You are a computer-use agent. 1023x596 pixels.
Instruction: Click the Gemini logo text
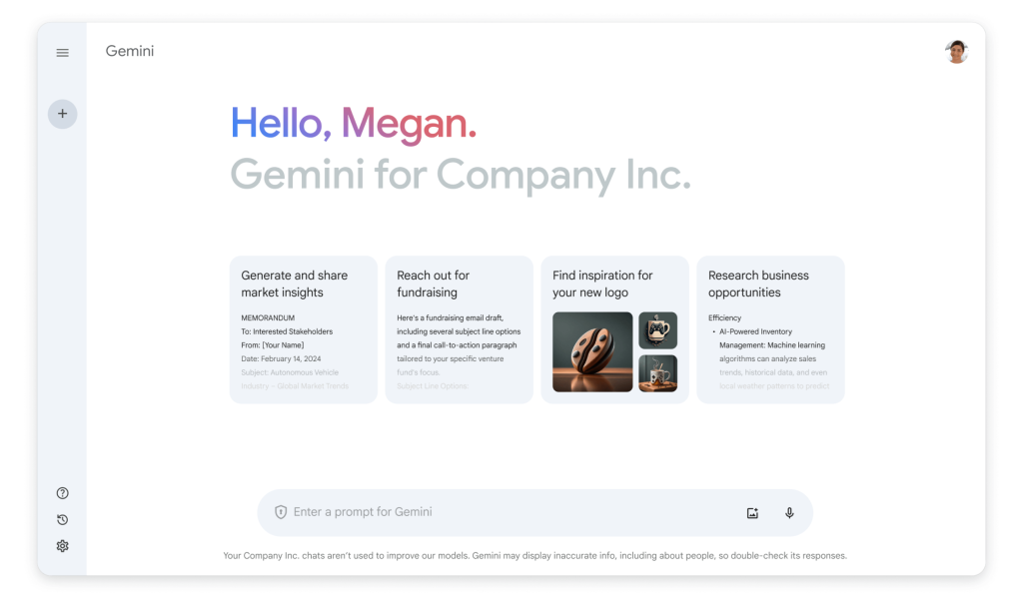[x=130, y=51]
